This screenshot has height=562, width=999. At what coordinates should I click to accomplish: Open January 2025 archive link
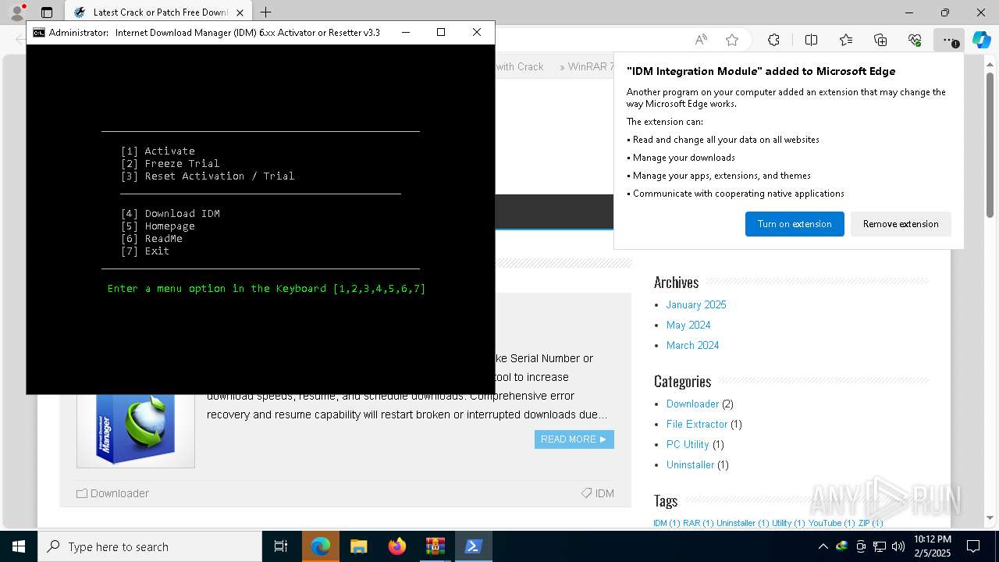[x=696, y=304]
